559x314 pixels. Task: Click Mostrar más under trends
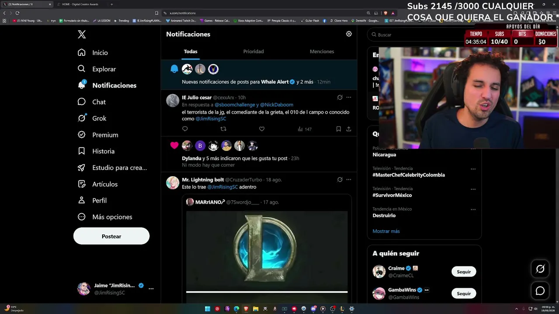click(386, 231)
